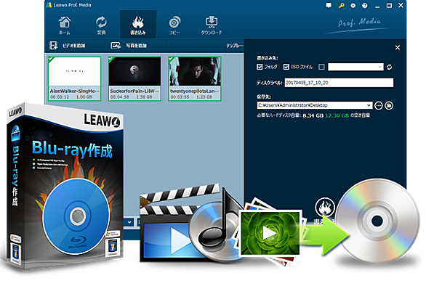The width and height of the screenshot is (426, 286).
Task: Click the 1.56 GB size text
Action: pos(144,97)
